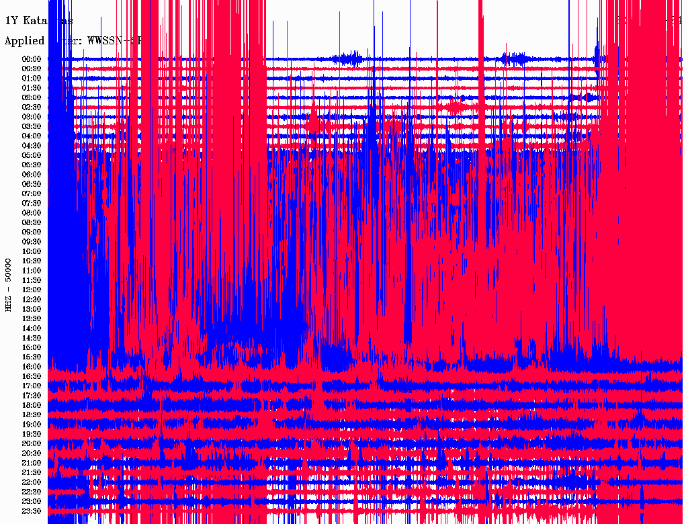Click the 02:00 time label

click(x=32, y=97)
